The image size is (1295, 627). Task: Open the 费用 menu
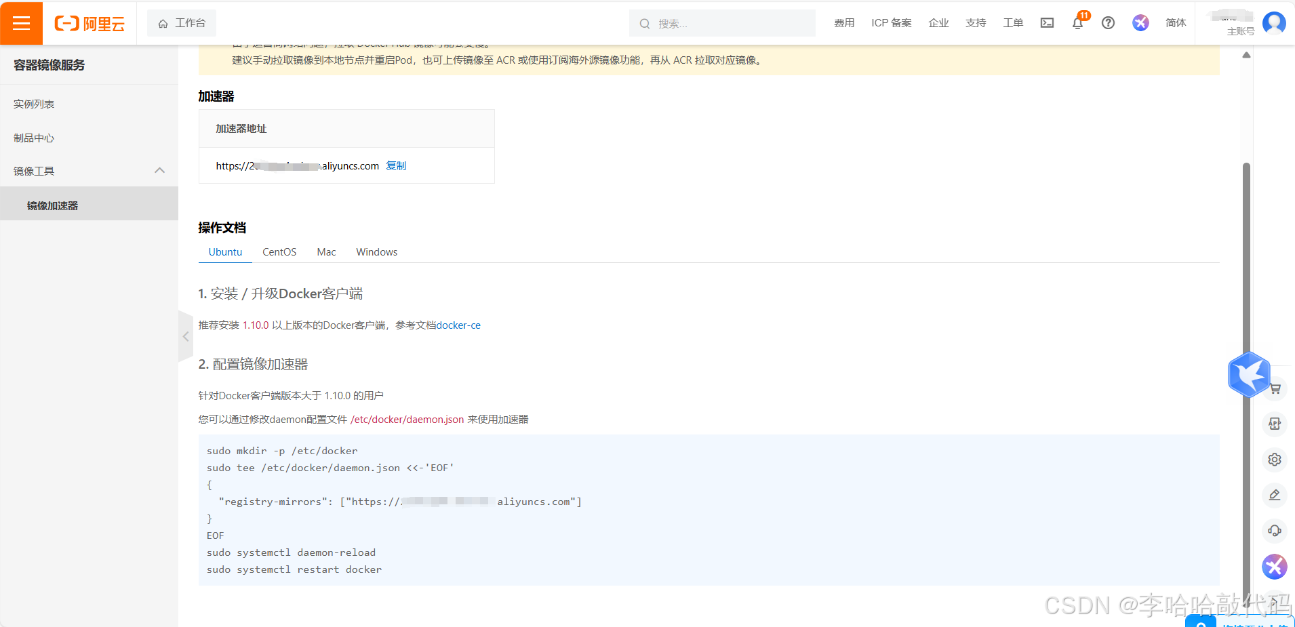click(844, 23)
